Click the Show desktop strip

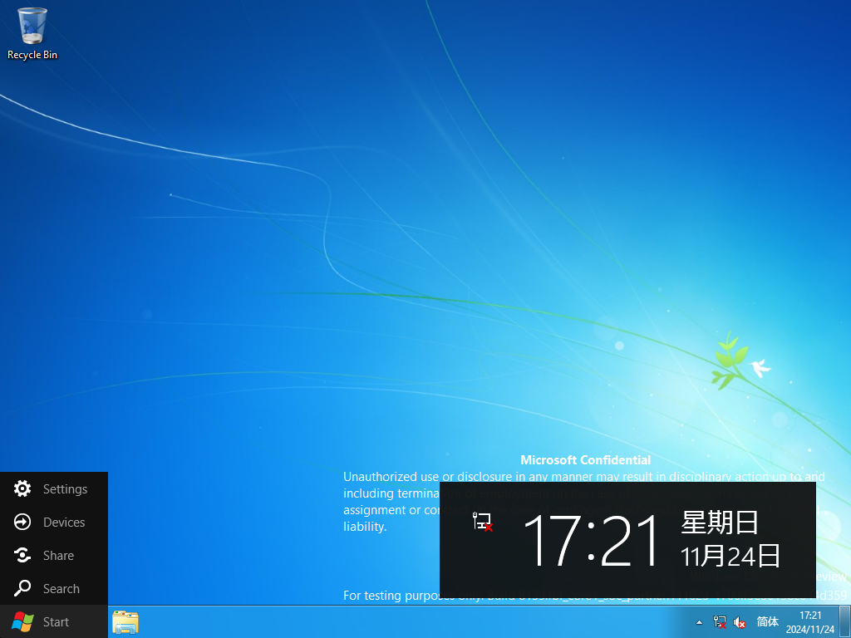(x=845, y=622)
